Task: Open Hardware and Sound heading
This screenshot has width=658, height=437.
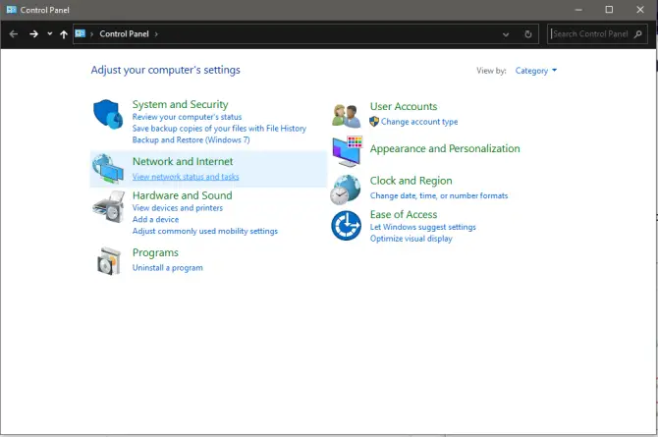Action: pyautogui.click(x=182, y=195)
